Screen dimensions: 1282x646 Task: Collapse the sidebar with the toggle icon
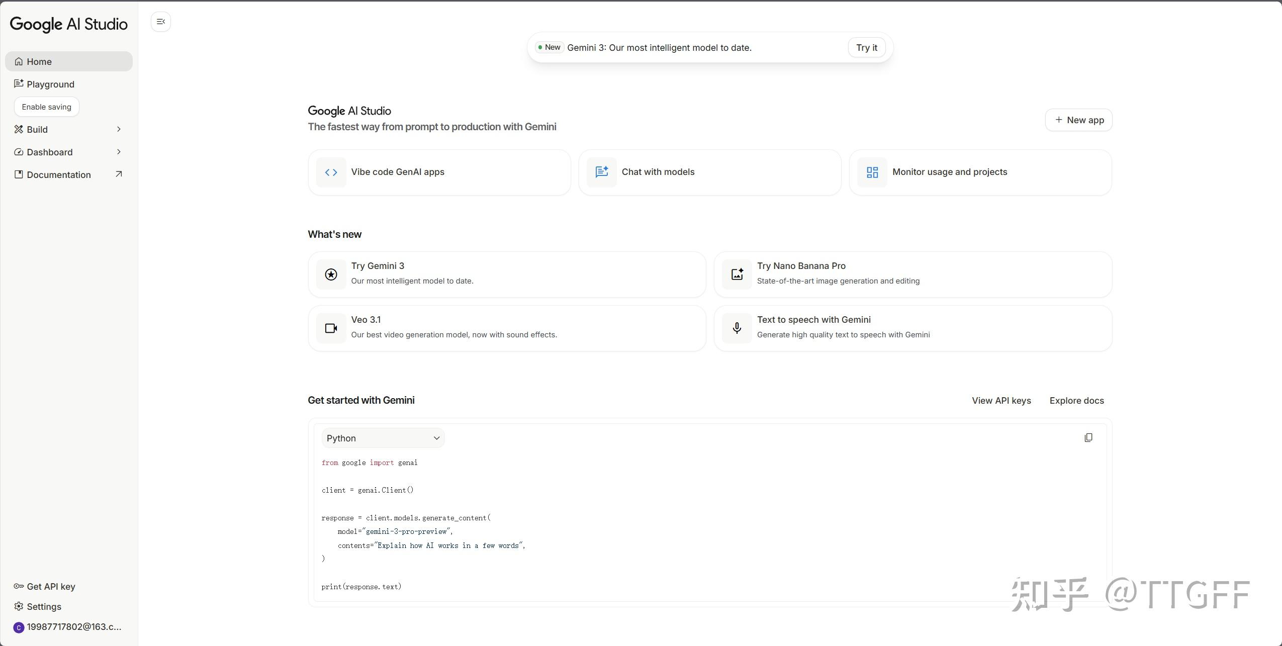(161, 22)
